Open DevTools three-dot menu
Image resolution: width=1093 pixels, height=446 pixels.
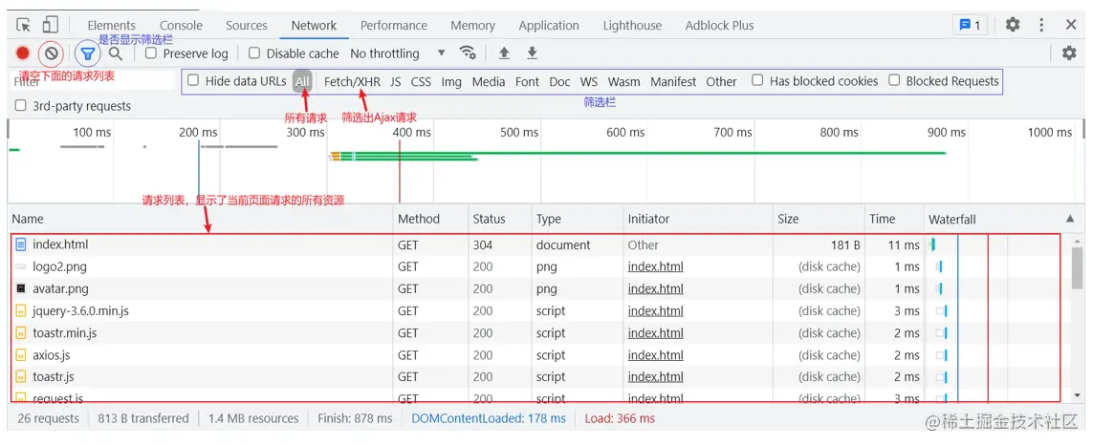[1041, 25]
